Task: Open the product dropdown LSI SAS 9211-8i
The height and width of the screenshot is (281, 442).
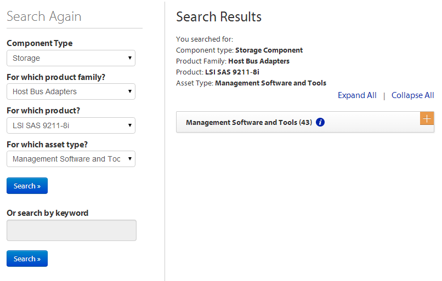Action: [x=71, y=125]
